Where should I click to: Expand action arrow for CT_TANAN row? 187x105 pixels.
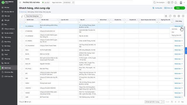tap(182, 41)
